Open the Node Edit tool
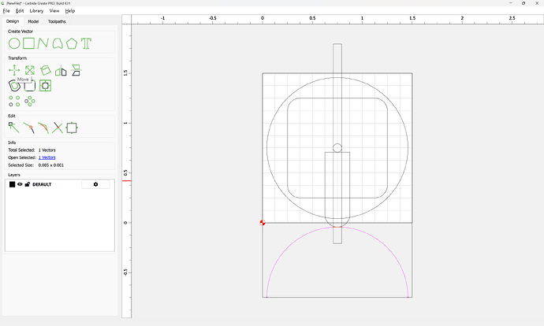Viewport: 544px width, 326px height. [13, 127]
